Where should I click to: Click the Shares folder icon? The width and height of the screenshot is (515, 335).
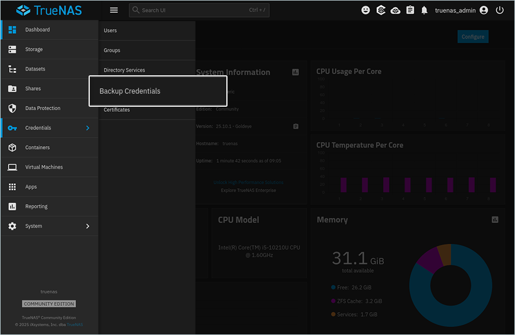[12, 88]
